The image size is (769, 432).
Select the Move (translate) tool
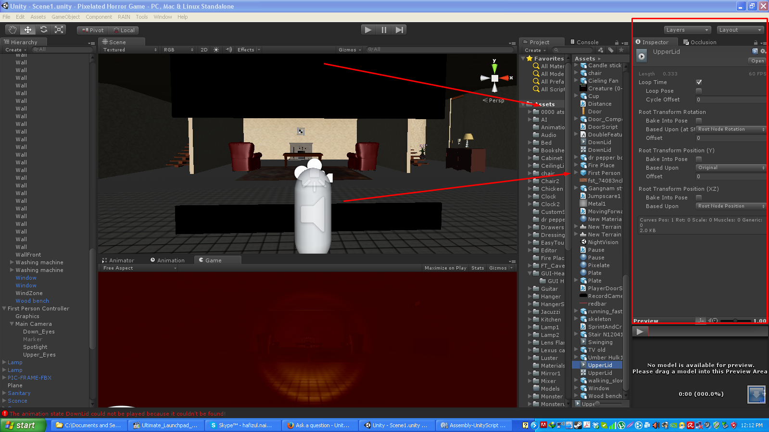tap(28, 30)
